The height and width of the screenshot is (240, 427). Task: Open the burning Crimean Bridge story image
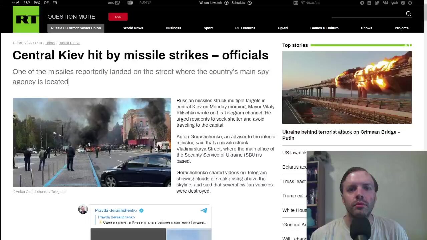tap(347, 87)
